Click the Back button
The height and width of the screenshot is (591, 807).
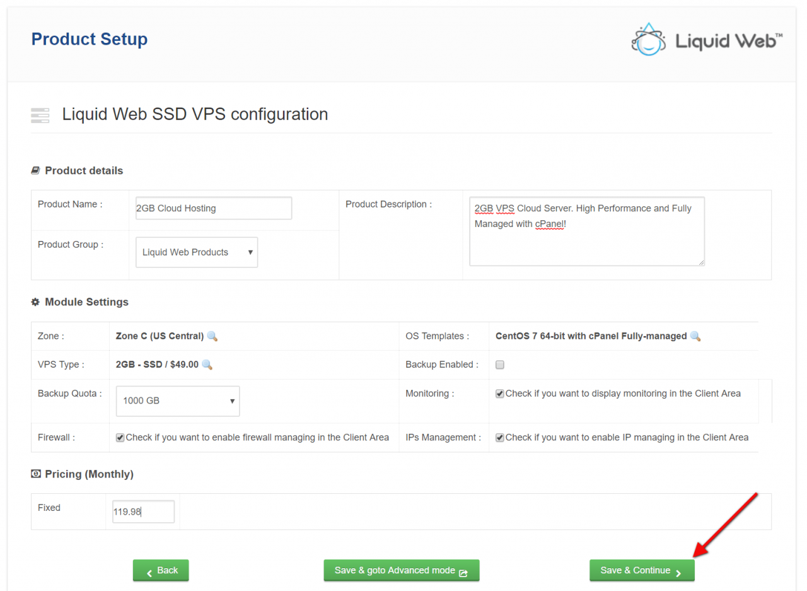coord(161,570)
